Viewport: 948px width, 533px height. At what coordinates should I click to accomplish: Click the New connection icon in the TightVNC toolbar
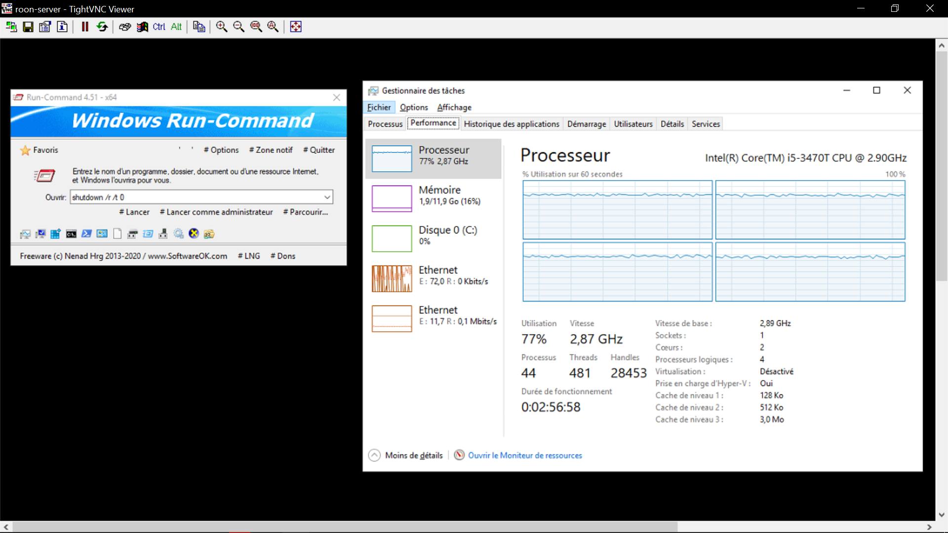point(11,27)
